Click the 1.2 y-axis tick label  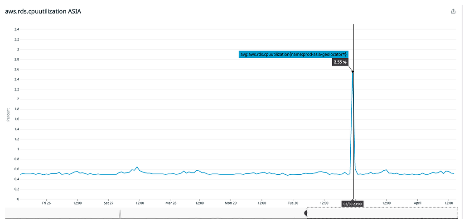pyautogui.click(x=17, y=139)
